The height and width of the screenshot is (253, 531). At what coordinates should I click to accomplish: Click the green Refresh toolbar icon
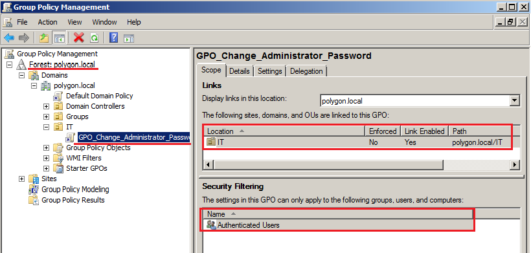pyautogui.click(x=94, y=38)
